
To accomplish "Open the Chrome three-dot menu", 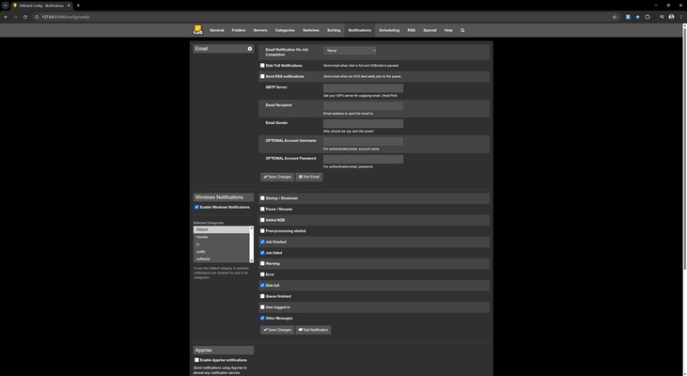I will click(680, 17).
